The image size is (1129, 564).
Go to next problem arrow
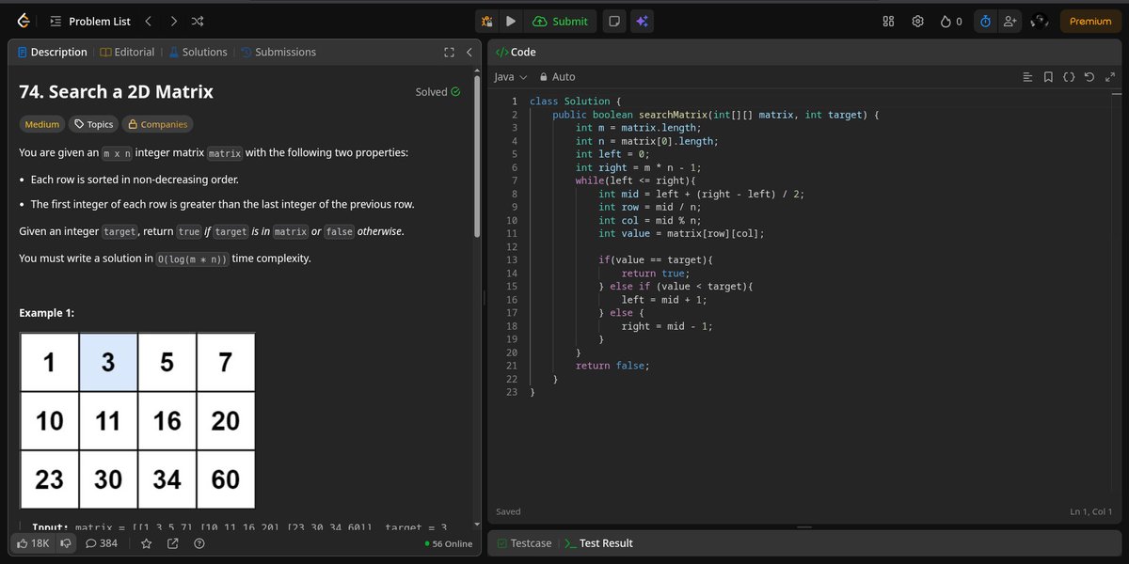(x=172, y=21)
